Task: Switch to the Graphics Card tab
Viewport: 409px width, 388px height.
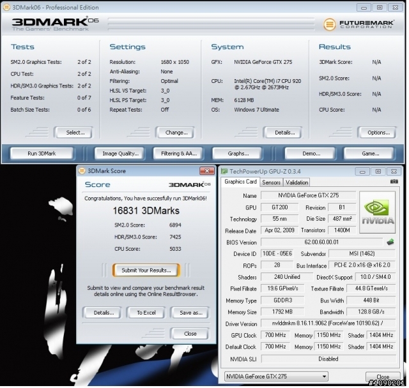Action: tap(240, 182)
